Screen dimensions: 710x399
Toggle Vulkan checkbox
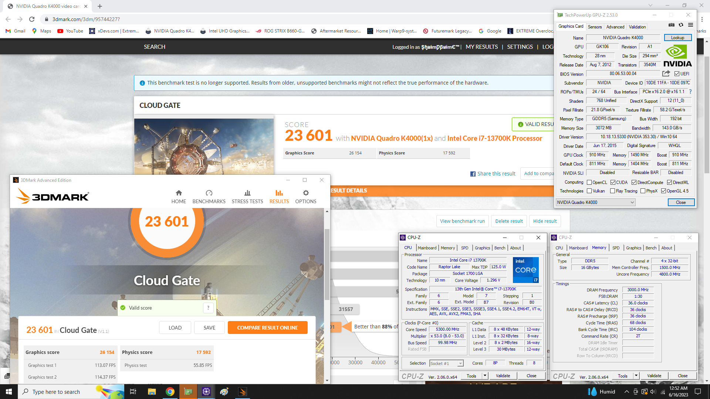589,191
